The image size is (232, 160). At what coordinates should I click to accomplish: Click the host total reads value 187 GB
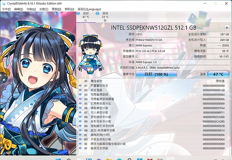coord(218,35)
